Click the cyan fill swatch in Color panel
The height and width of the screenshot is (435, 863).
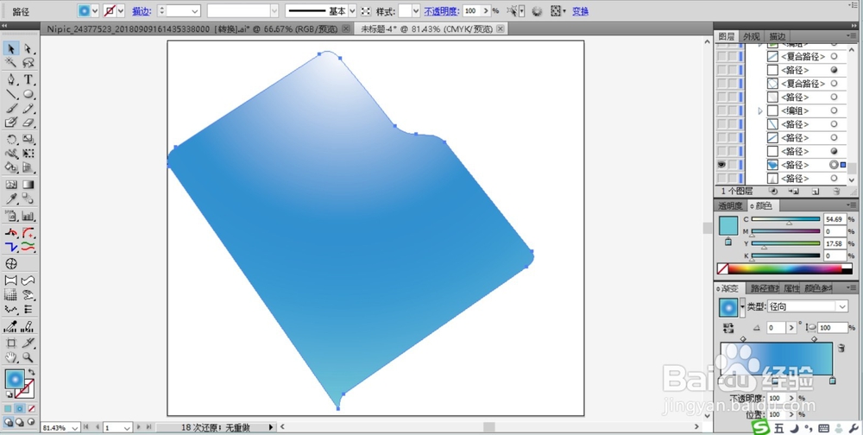728,226
